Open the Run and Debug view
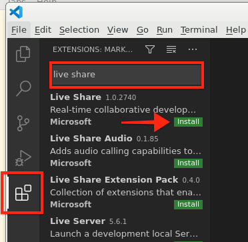This screenshot has width=248, height=242. (x=23, y=158)
